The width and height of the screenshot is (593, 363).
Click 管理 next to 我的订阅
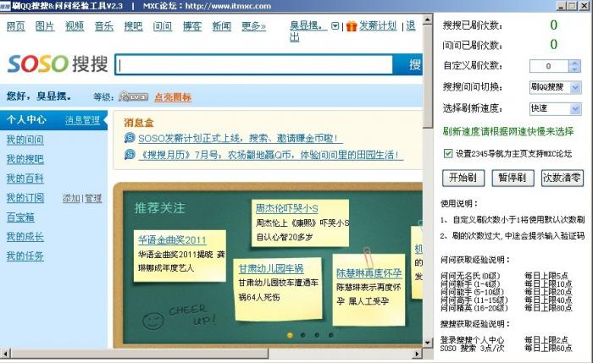pyautogui.click(x=93, y=198)
